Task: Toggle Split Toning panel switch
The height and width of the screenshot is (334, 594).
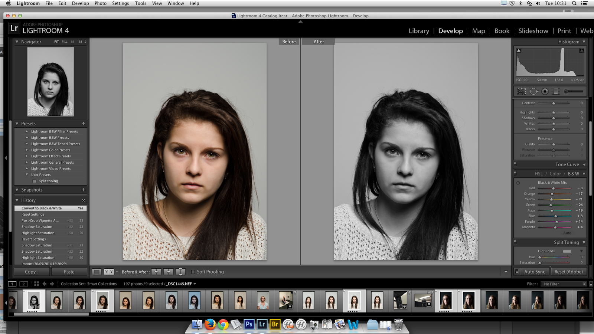Action: click(x=515, y=242)
